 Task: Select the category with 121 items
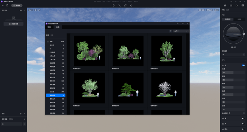point(55,52)
